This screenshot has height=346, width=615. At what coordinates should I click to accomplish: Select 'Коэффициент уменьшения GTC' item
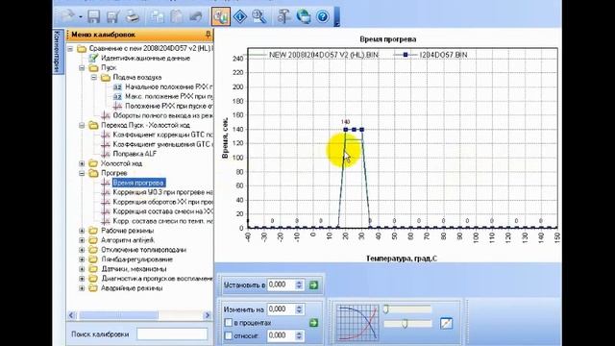(163, 144)
